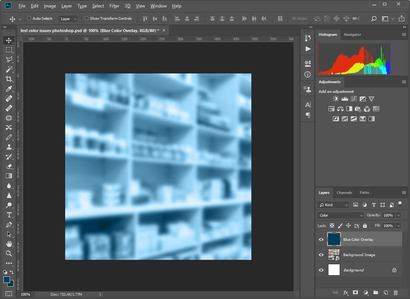Open the Share icon

click(401, 18)
